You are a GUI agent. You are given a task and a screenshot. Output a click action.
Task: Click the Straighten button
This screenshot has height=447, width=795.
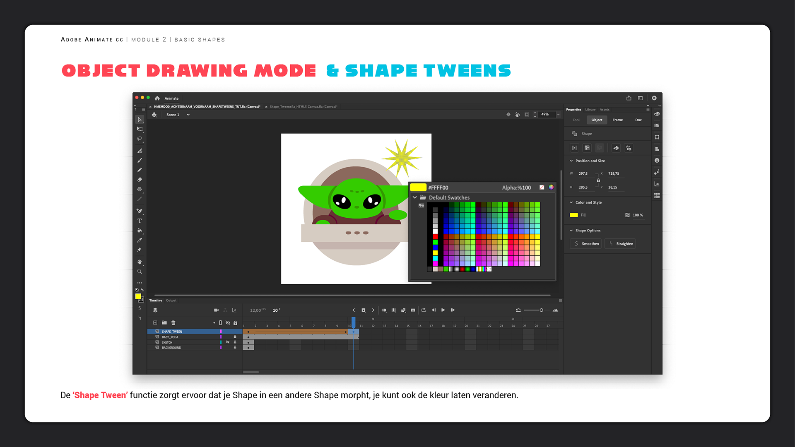(x=620, y=244)
